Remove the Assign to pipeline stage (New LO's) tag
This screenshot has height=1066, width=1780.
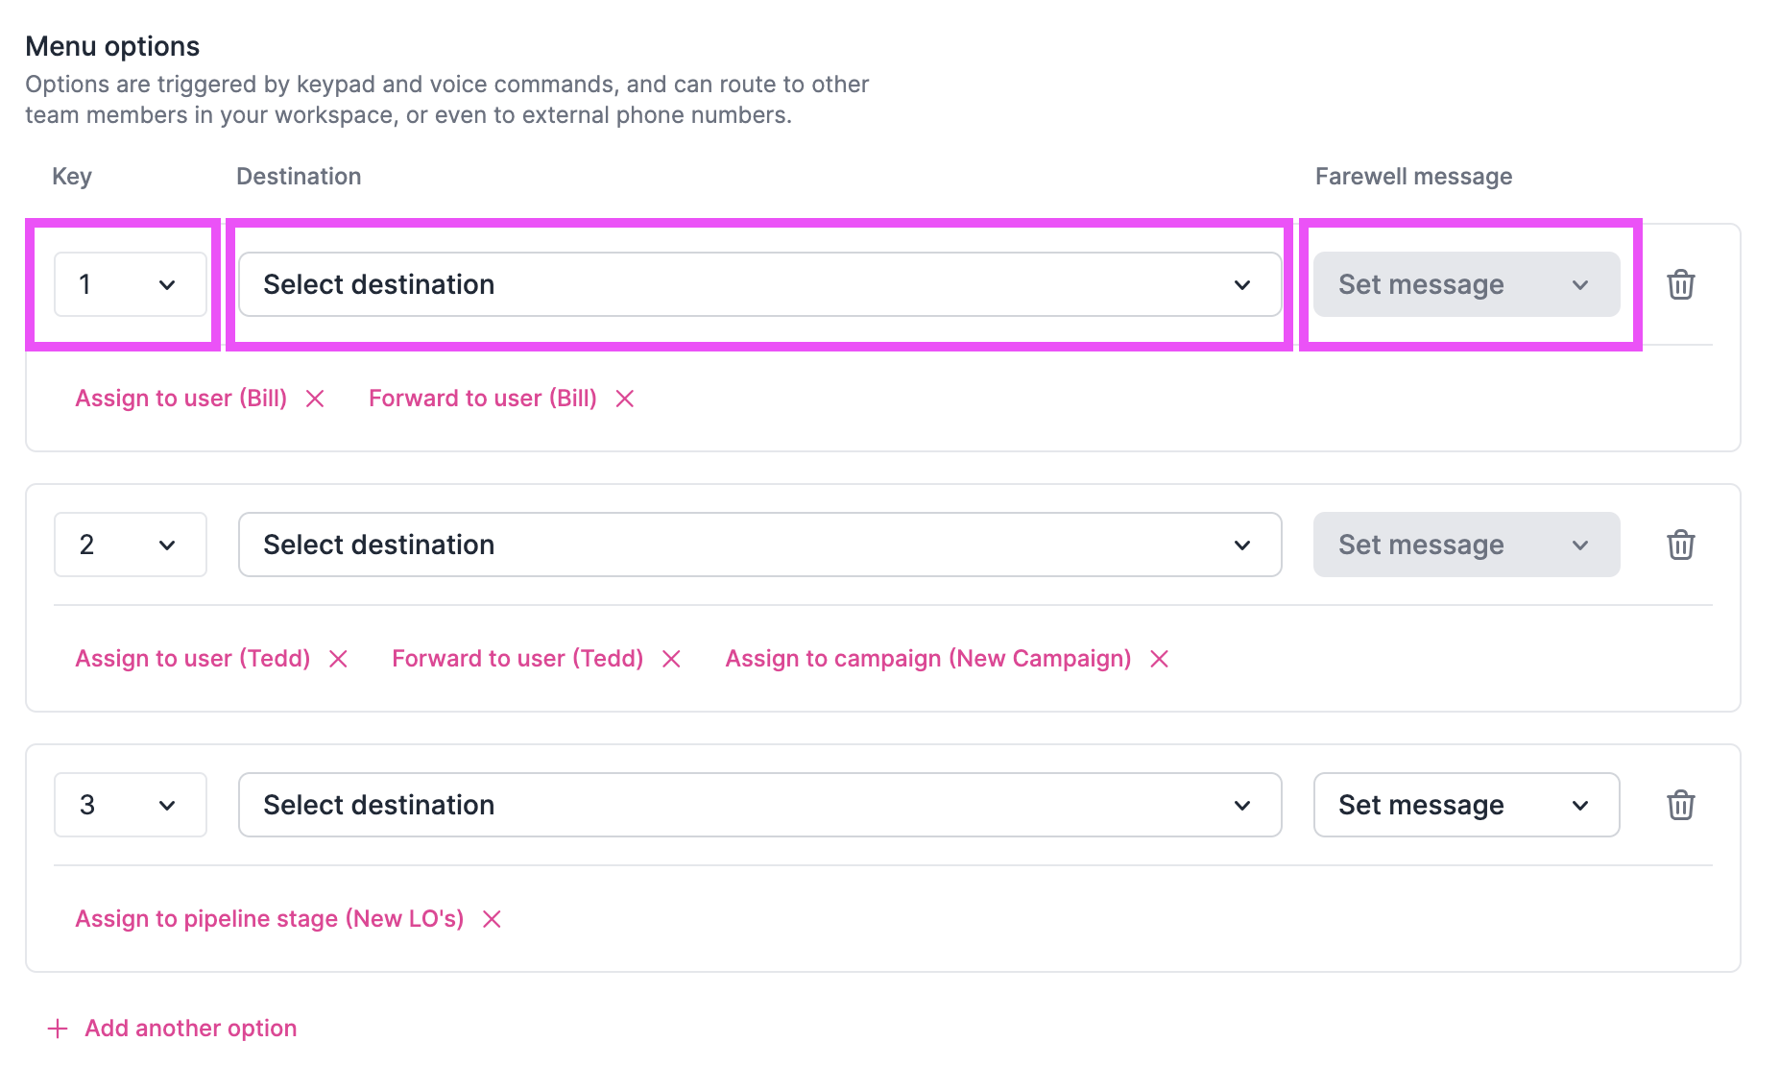pyautogui.click(x=491, y=918)
